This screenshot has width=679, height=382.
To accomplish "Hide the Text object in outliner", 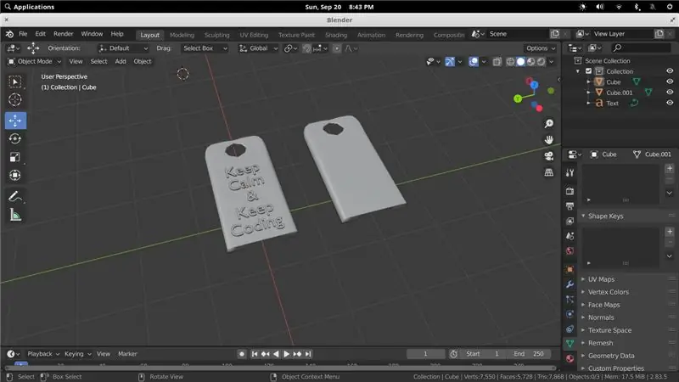I will [x=670, y=103].
